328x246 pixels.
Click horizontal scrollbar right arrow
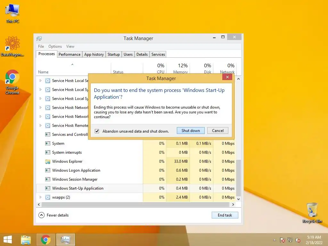point(233,204)
